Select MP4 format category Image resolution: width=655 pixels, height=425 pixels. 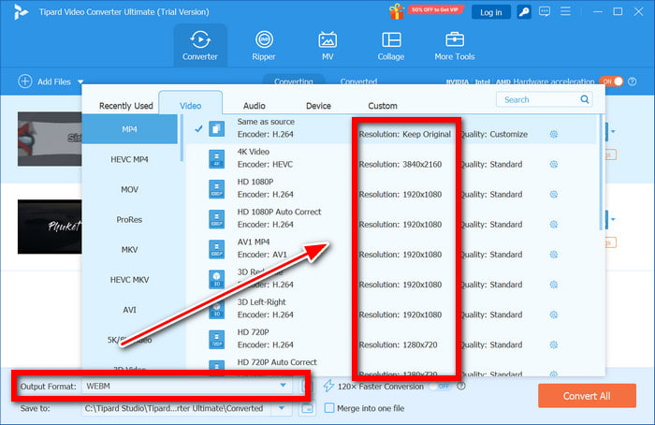click(129, 129)
